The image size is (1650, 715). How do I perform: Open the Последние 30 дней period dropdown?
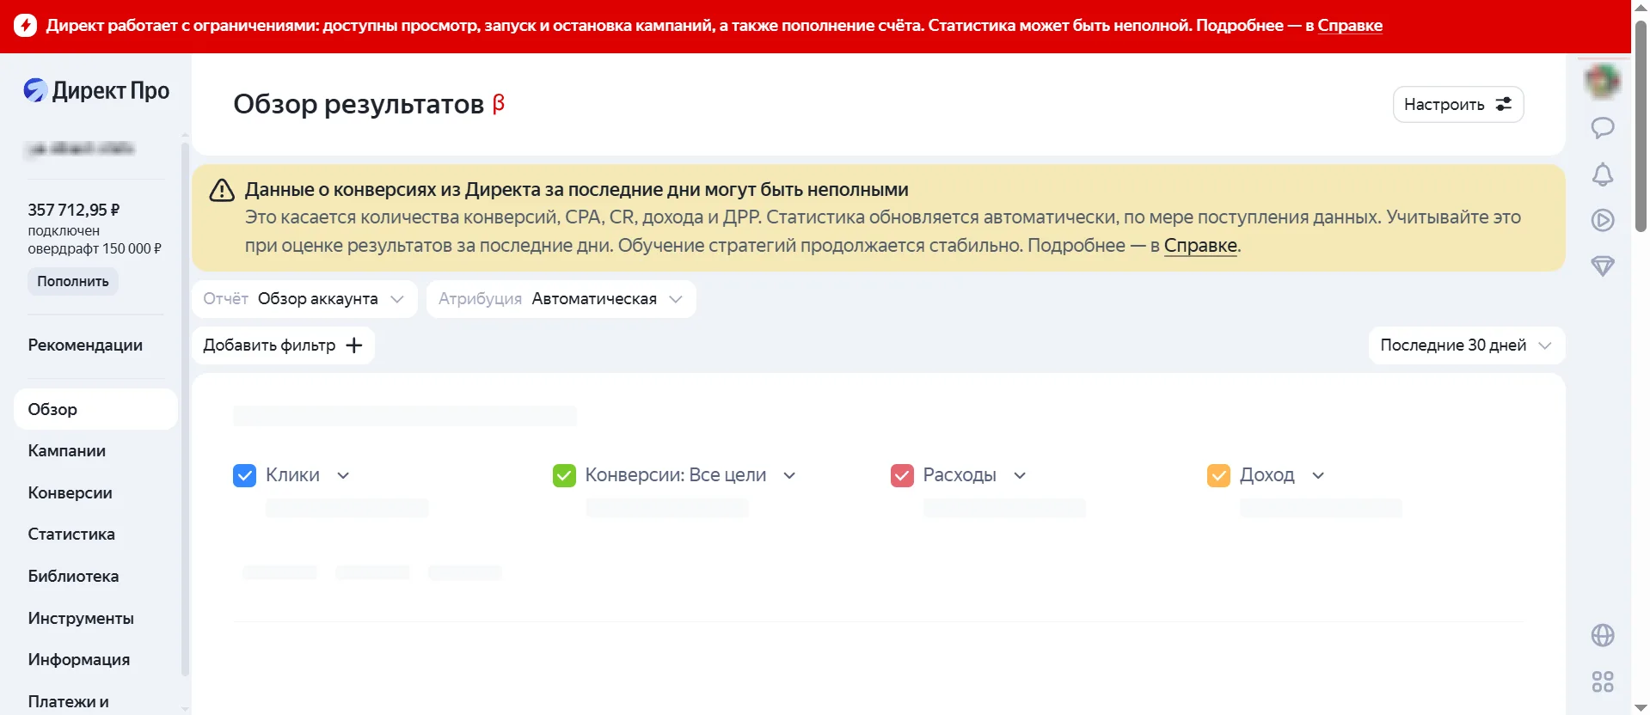[1467, 345]
